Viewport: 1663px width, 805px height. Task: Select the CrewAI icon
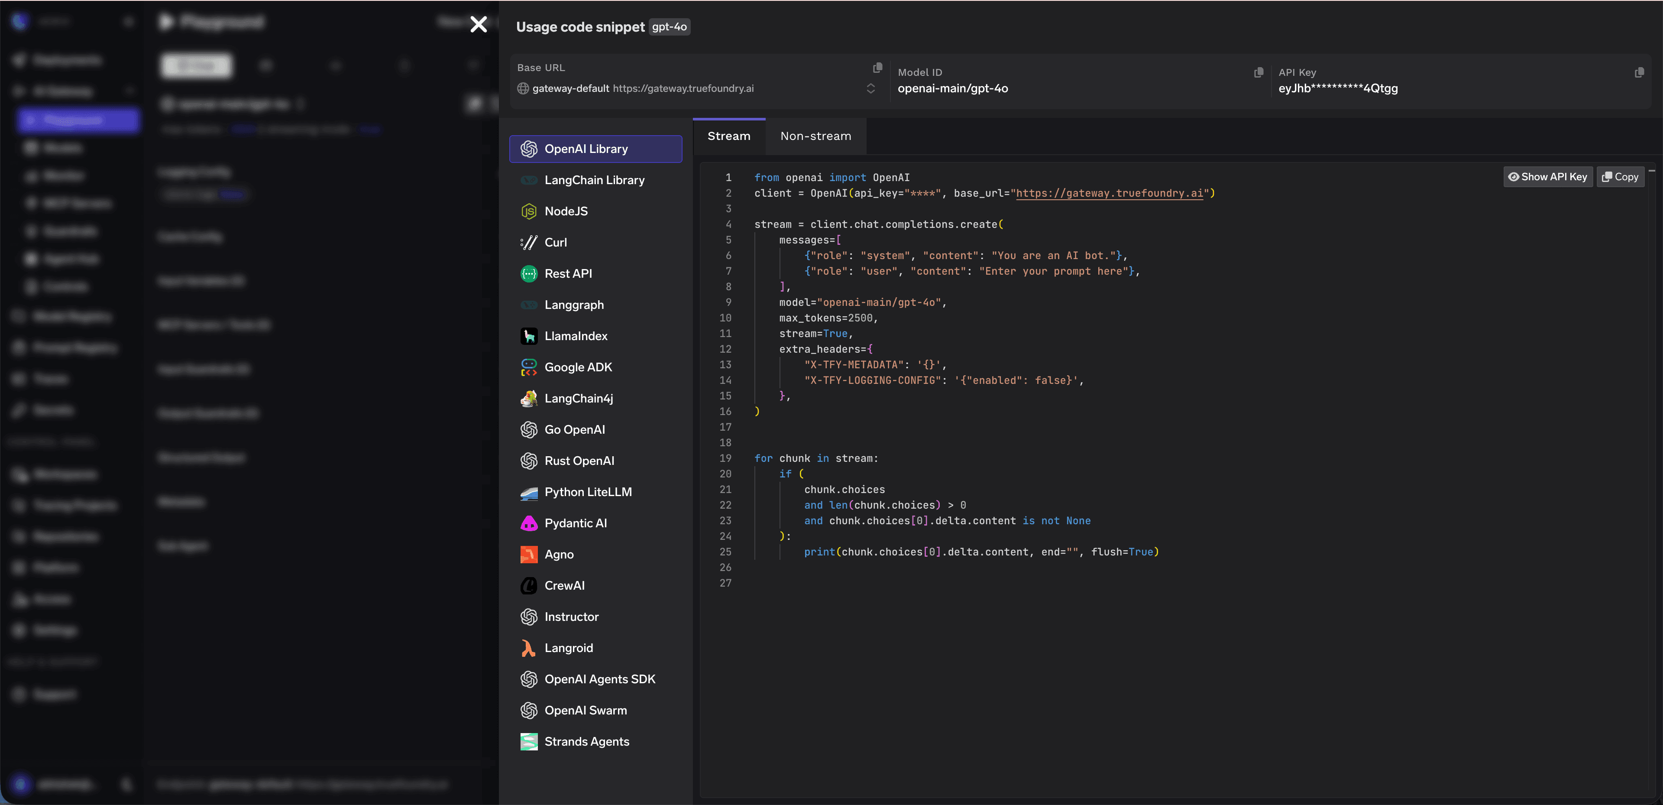point(529,585)
